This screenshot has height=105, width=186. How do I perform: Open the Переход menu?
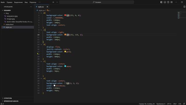point(33,2)
